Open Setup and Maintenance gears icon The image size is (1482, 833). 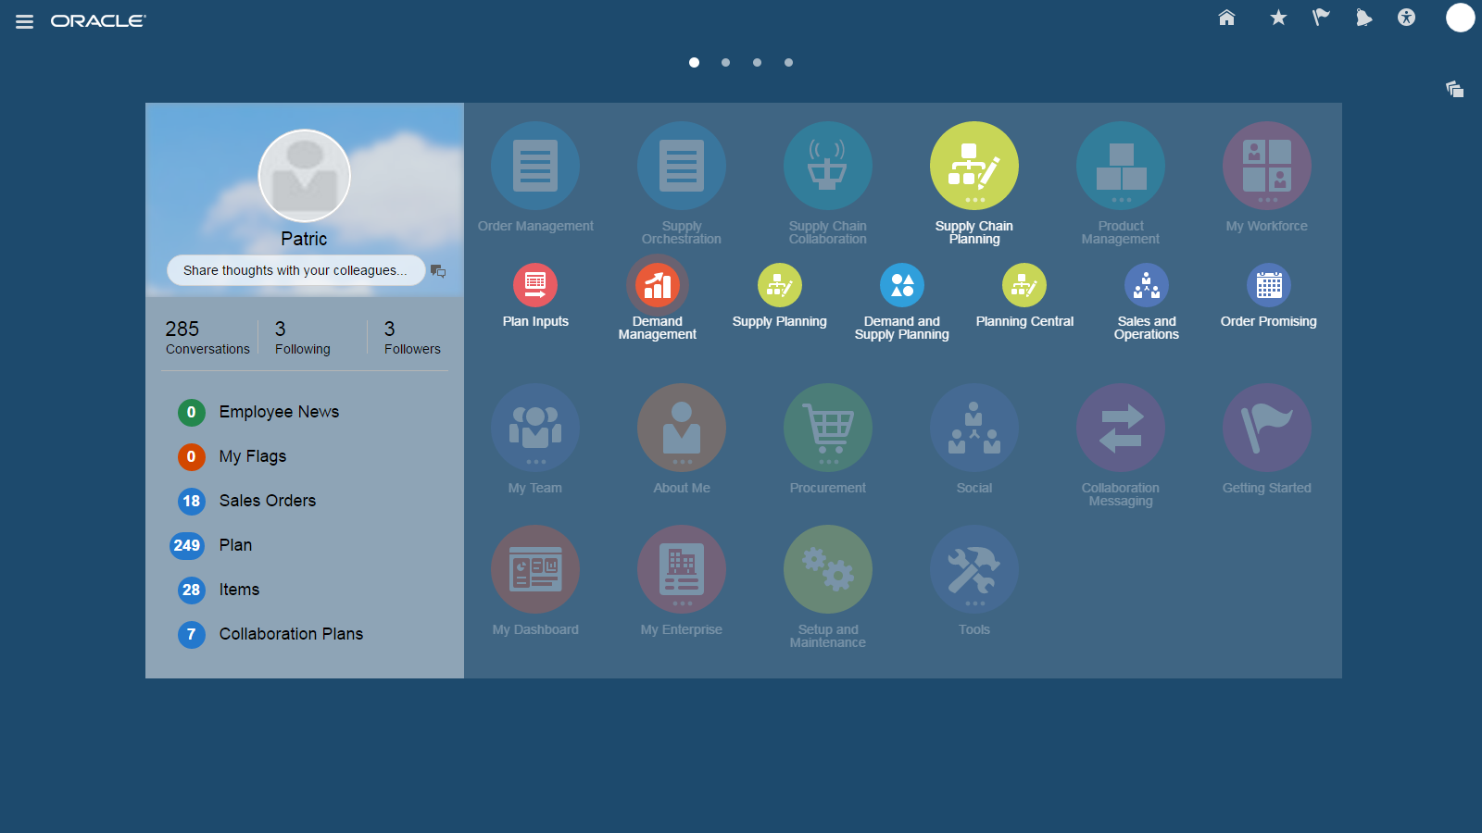[828, 569]
